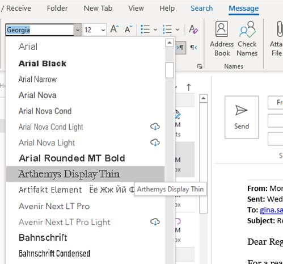Viewport: 283px width, 264px height.
Task: Open the Search tab
Action: click(201, 9)
